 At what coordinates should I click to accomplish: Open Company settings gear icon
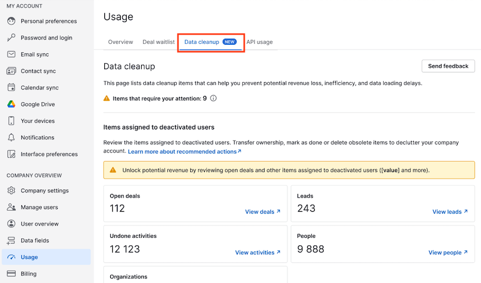[x=11, y=191]
